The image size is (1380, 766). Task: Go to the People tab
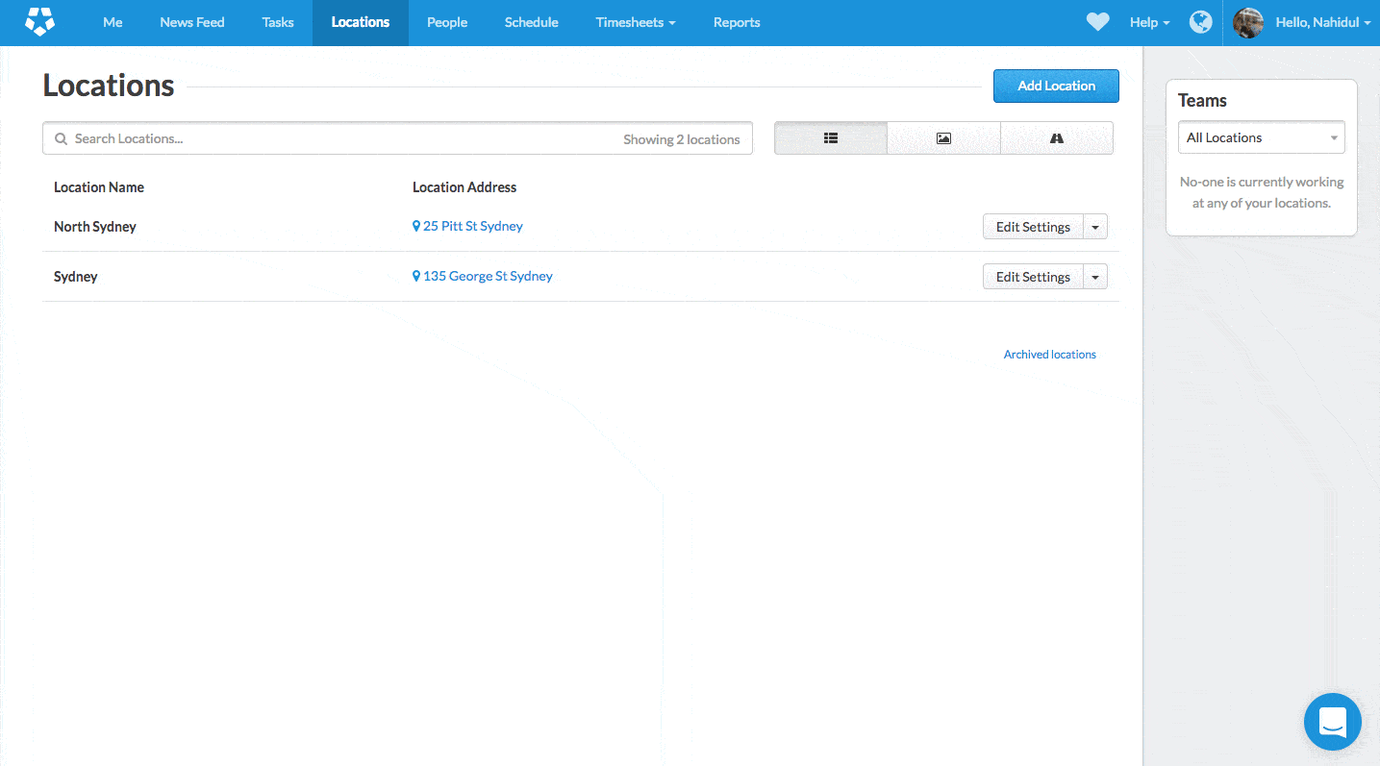(446, 22)
